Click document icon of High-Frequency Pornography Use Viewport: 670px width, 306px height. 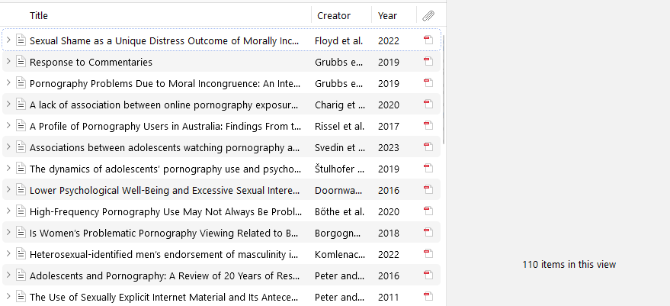[x=21, y=211]
